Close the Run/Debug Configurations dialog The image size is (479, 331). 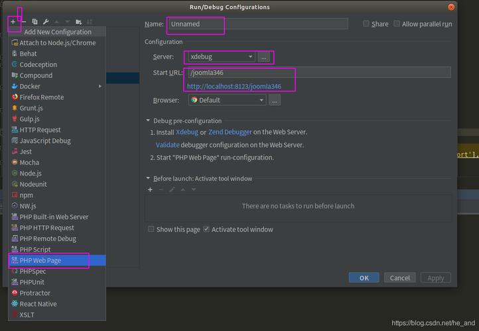pos(451,7)
